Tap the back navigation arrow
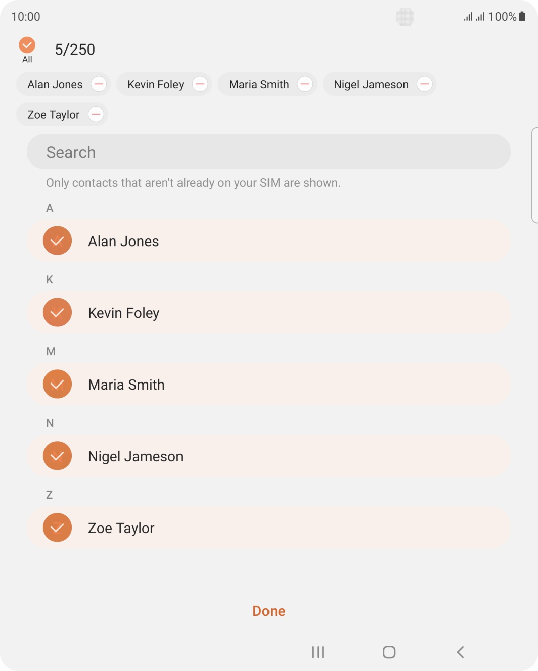538x671 pixels. (460, 652)
